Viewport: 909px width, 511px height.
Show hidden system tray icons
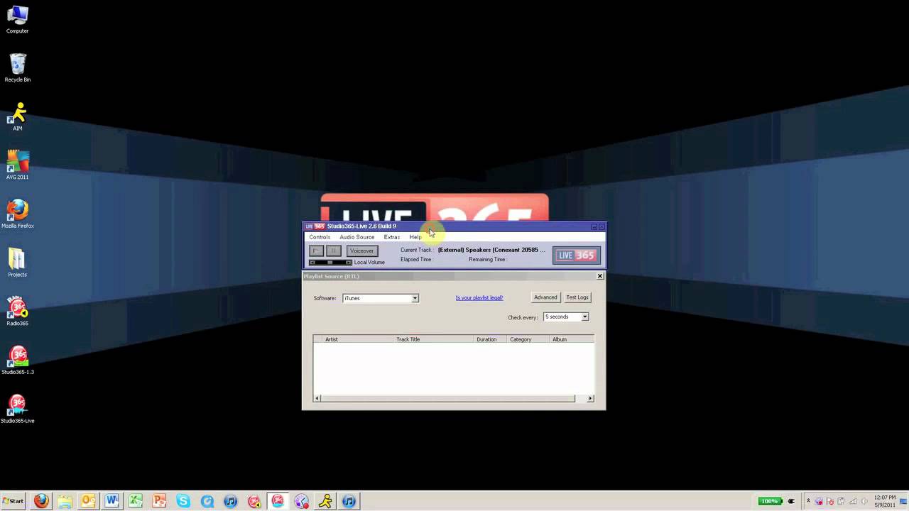pos(808,501)
